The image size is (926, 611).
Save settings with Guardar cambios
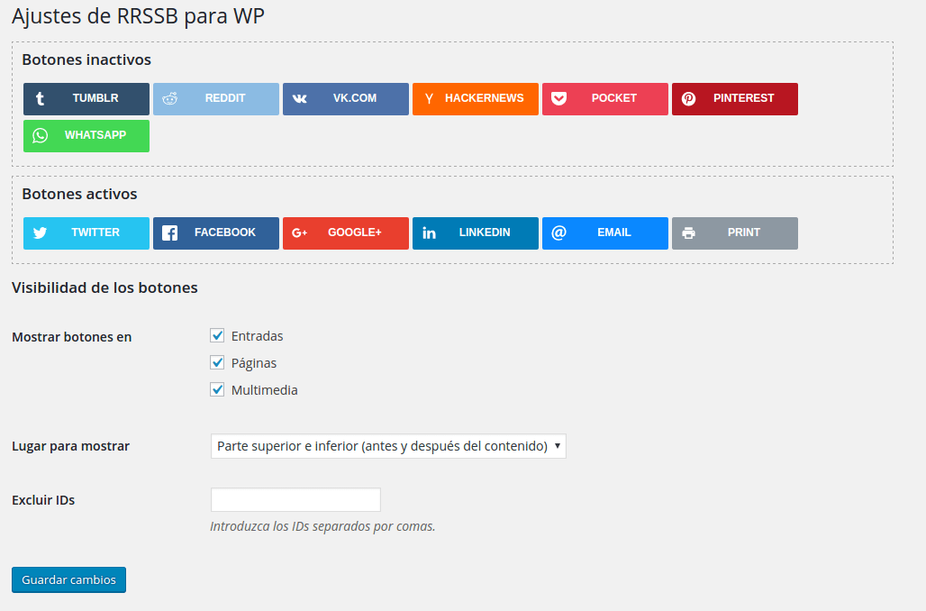[x=68, y=579]
